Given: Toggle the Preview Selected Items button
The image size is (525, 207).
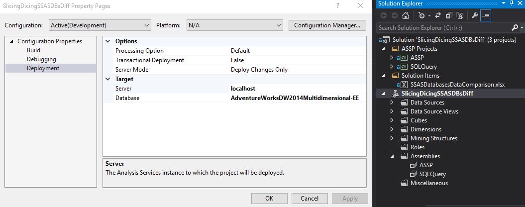Looking at the screenshot, I should pos(485,15).
